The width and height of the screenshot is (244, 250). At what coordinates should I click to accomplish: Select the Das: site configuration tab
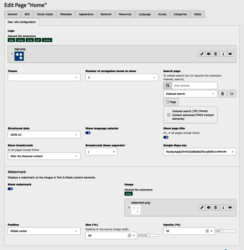pos(22,22)
